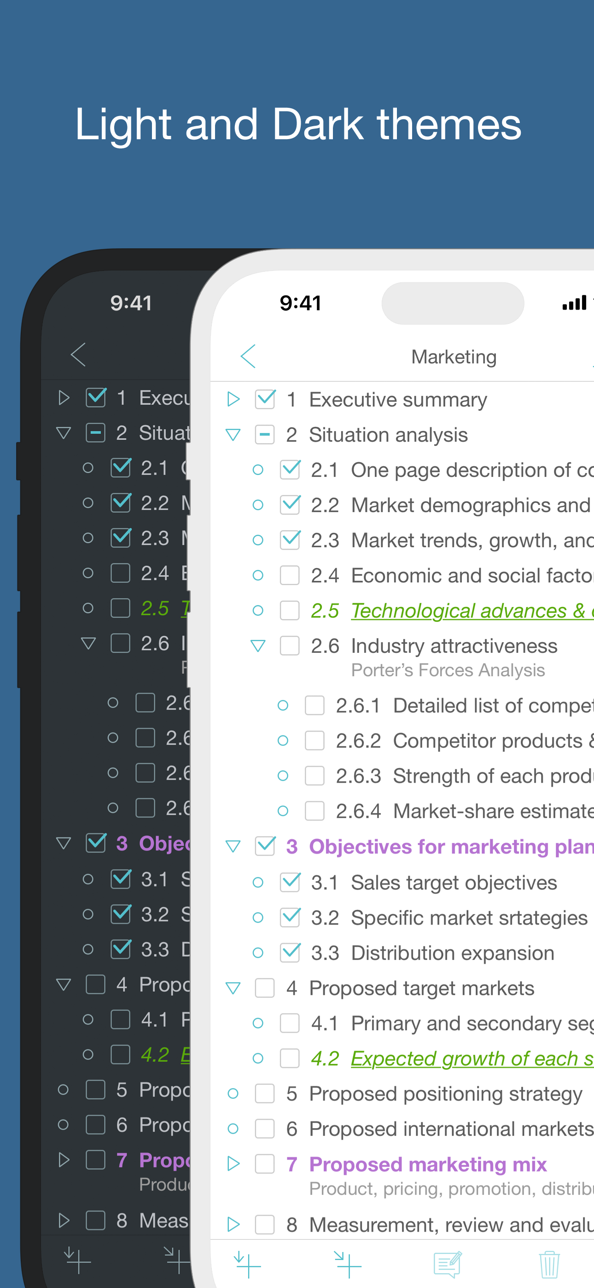The width and height of the screenshot is (594, 1288).
Task: Collapse the 4 Proposed target markets section
Action: pos(233,989)
